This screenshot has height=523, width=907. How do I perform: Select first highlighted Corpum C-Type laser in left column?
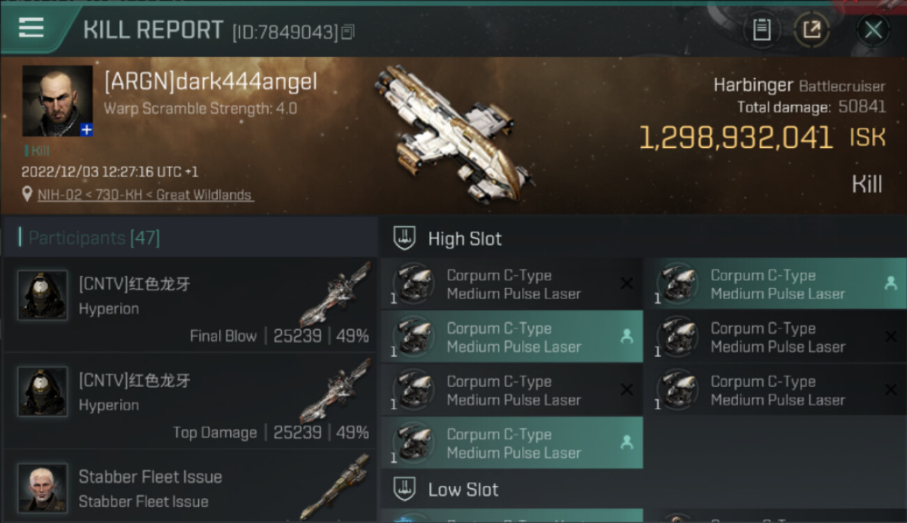click(512, 337)
